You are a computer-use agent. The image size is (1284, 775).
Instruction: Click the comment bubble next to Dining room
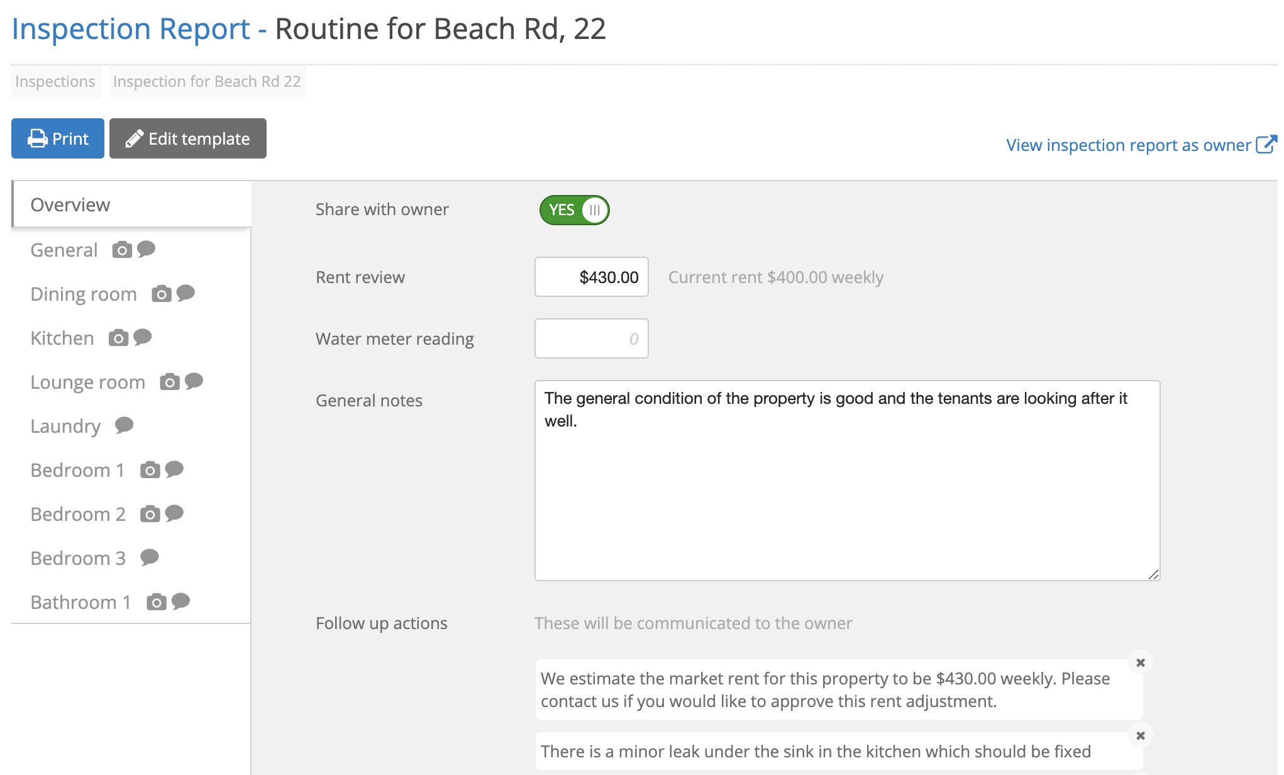click(185, 293)
